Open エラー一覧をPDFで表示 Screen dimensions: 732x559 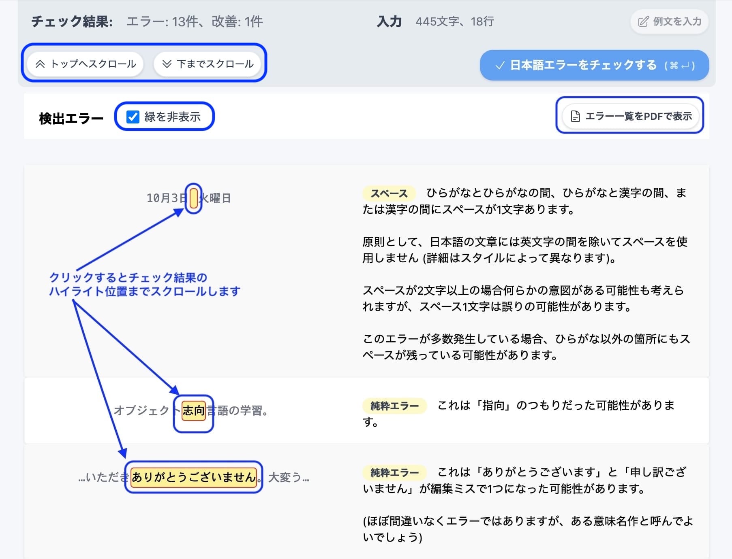coord(630,116)
